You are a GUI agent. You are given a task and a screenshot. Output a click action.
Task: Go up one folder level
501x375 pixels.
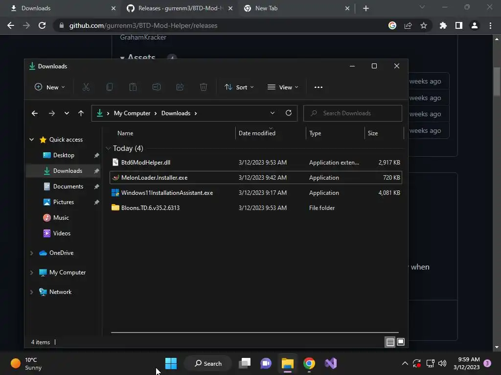coord(81,113)
